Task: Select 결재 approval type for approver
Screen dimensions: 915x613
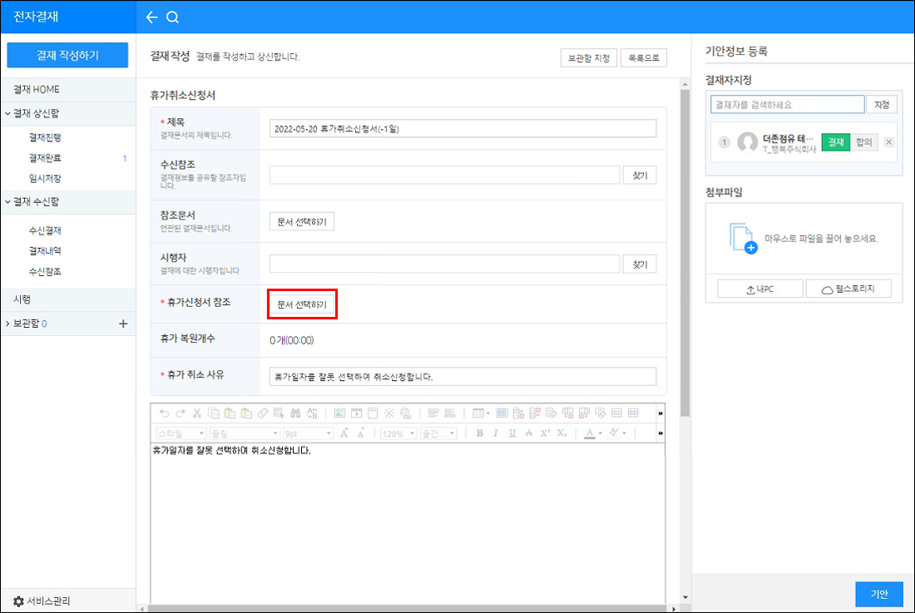Action: [835, 142]
